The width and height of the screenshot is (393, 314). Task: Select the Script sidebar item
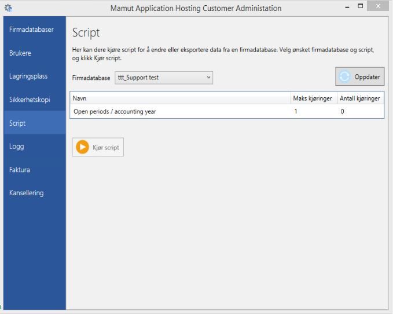coord(35,123)
